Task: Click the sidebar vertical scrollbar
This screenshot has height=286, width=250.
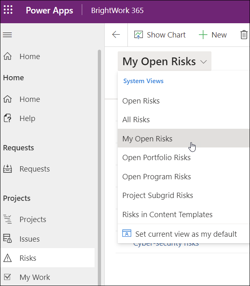Action: tap(99, 163)
